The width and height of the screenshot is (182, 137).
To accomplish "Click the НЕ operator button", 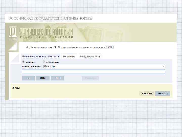I will point(57,78).
